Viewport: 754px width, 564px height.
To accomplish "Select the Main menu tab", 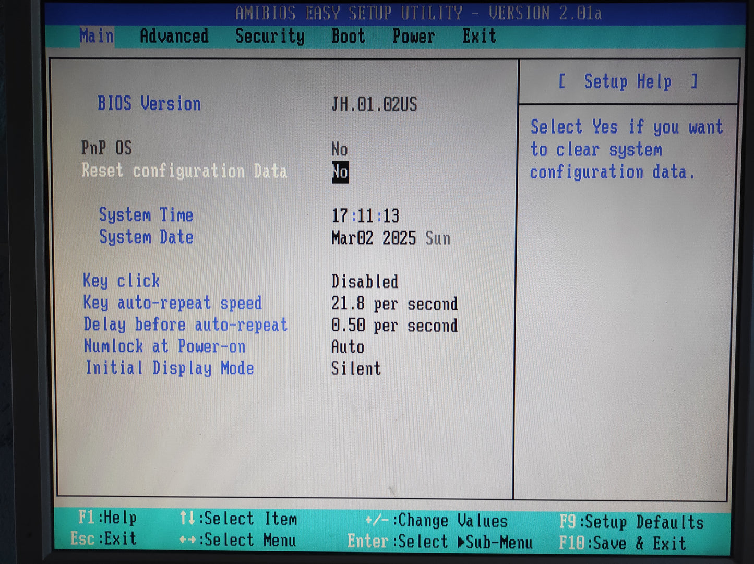I will click(97, 36).
